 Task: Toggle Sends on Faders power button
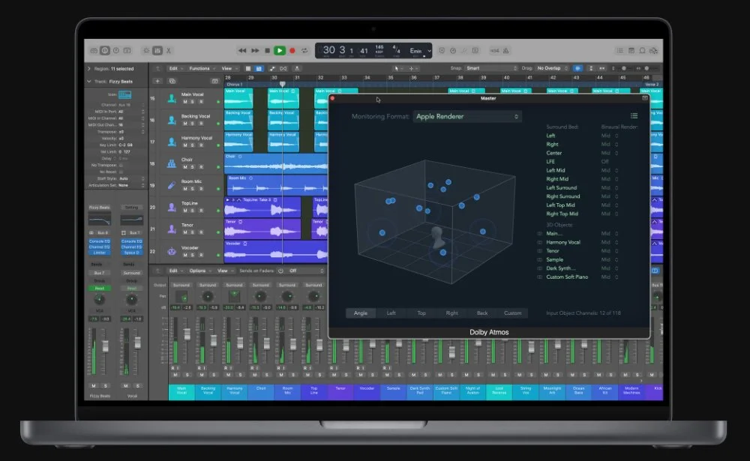coord(280,271)
